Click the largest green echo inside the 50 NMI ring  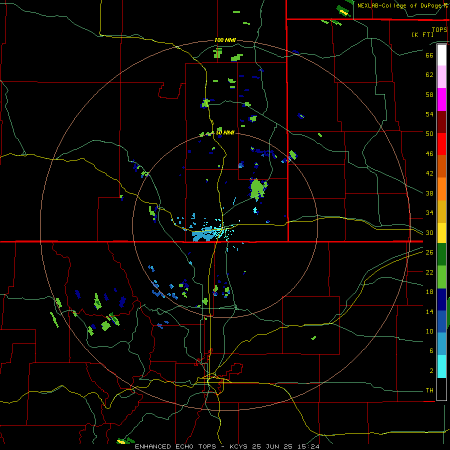[257, 189]
